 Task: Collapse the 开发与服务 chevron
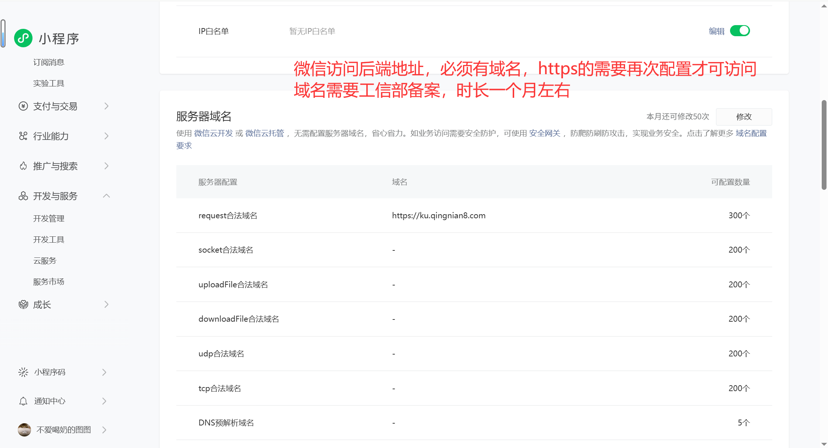click(106, 196)
